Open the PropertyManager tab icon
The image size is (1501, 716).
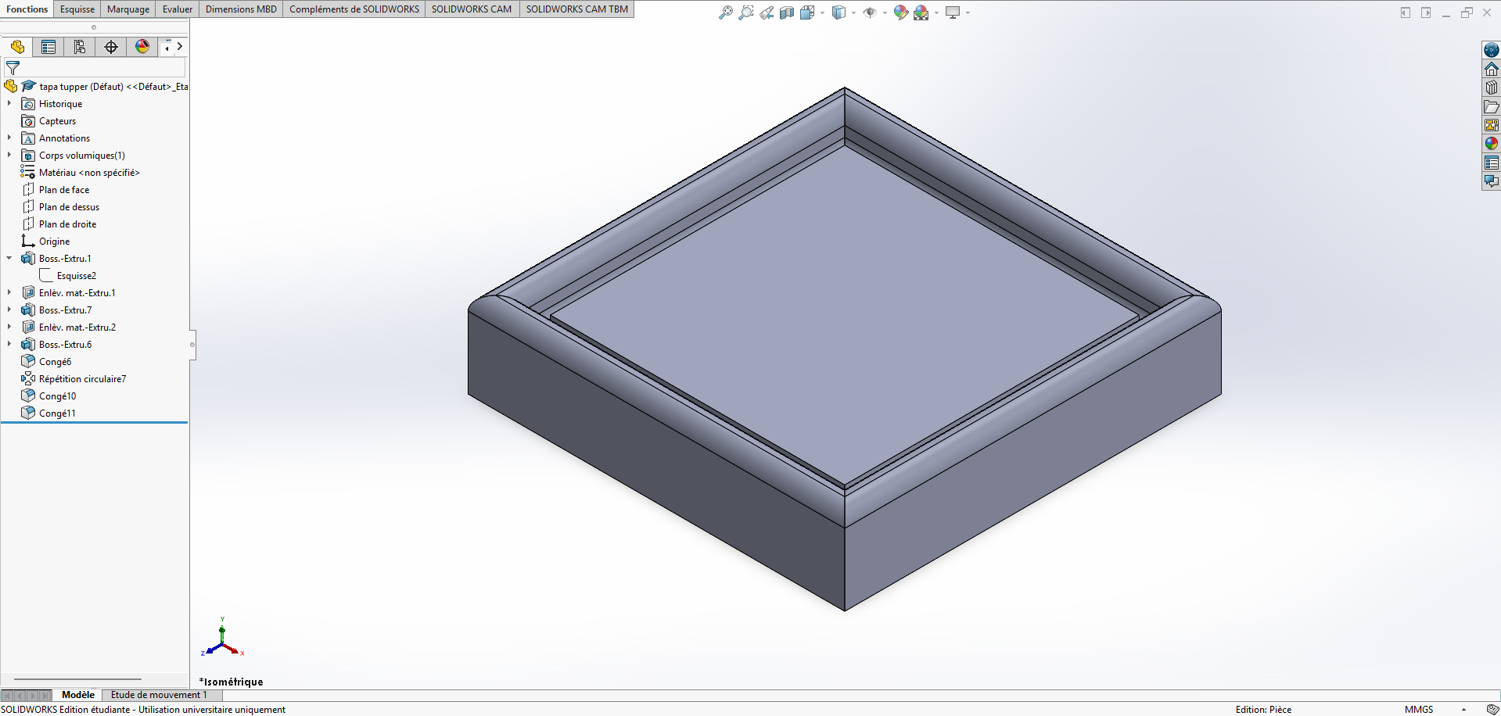click(48, 47)
